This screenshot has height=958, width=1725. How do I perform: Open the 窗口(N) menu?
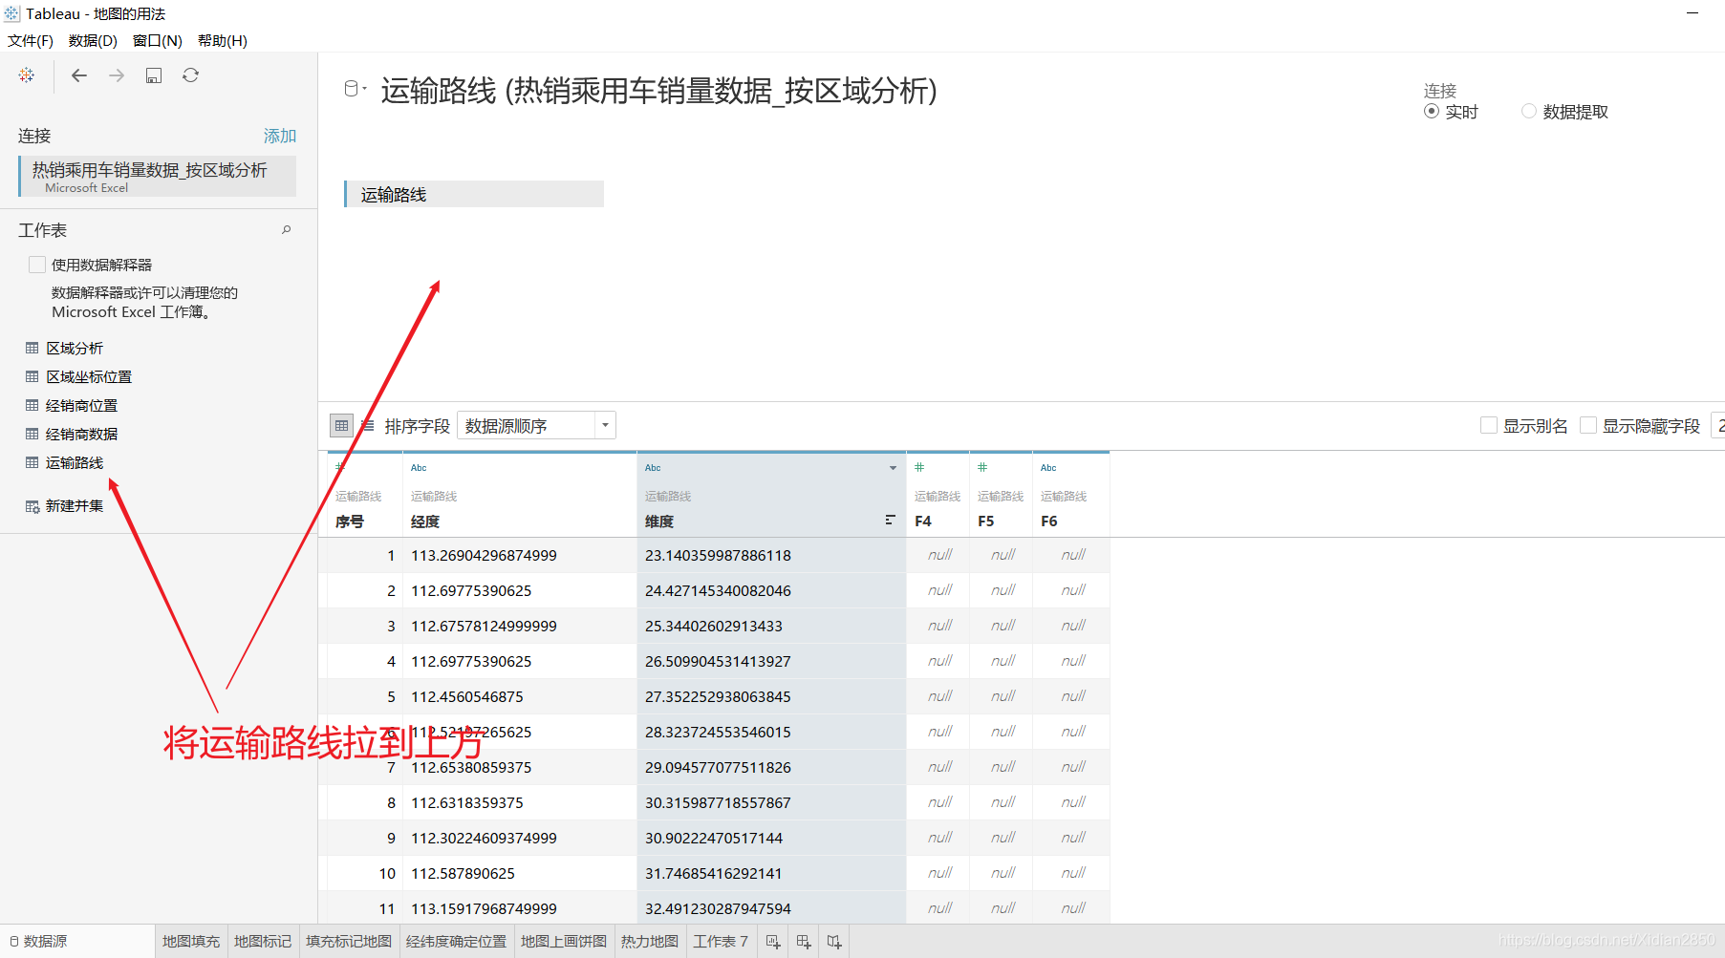(x=158, y=40)
